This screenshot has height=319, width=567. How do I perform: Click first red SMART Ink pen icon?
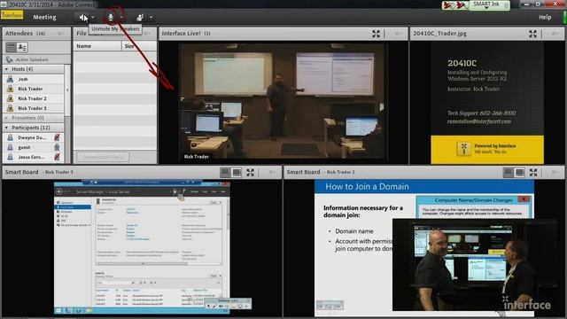coord(449,5)
